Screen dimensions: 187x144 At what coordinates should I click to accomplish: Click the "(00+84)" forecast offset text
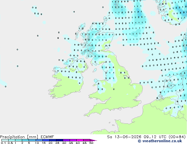[177, 137]
